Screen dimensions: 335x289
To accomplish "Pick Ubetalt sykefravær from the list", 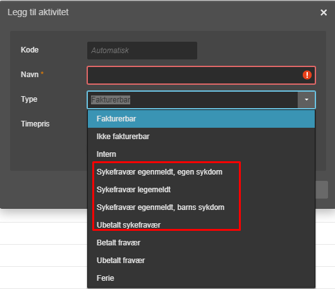I will click(201, 225).
